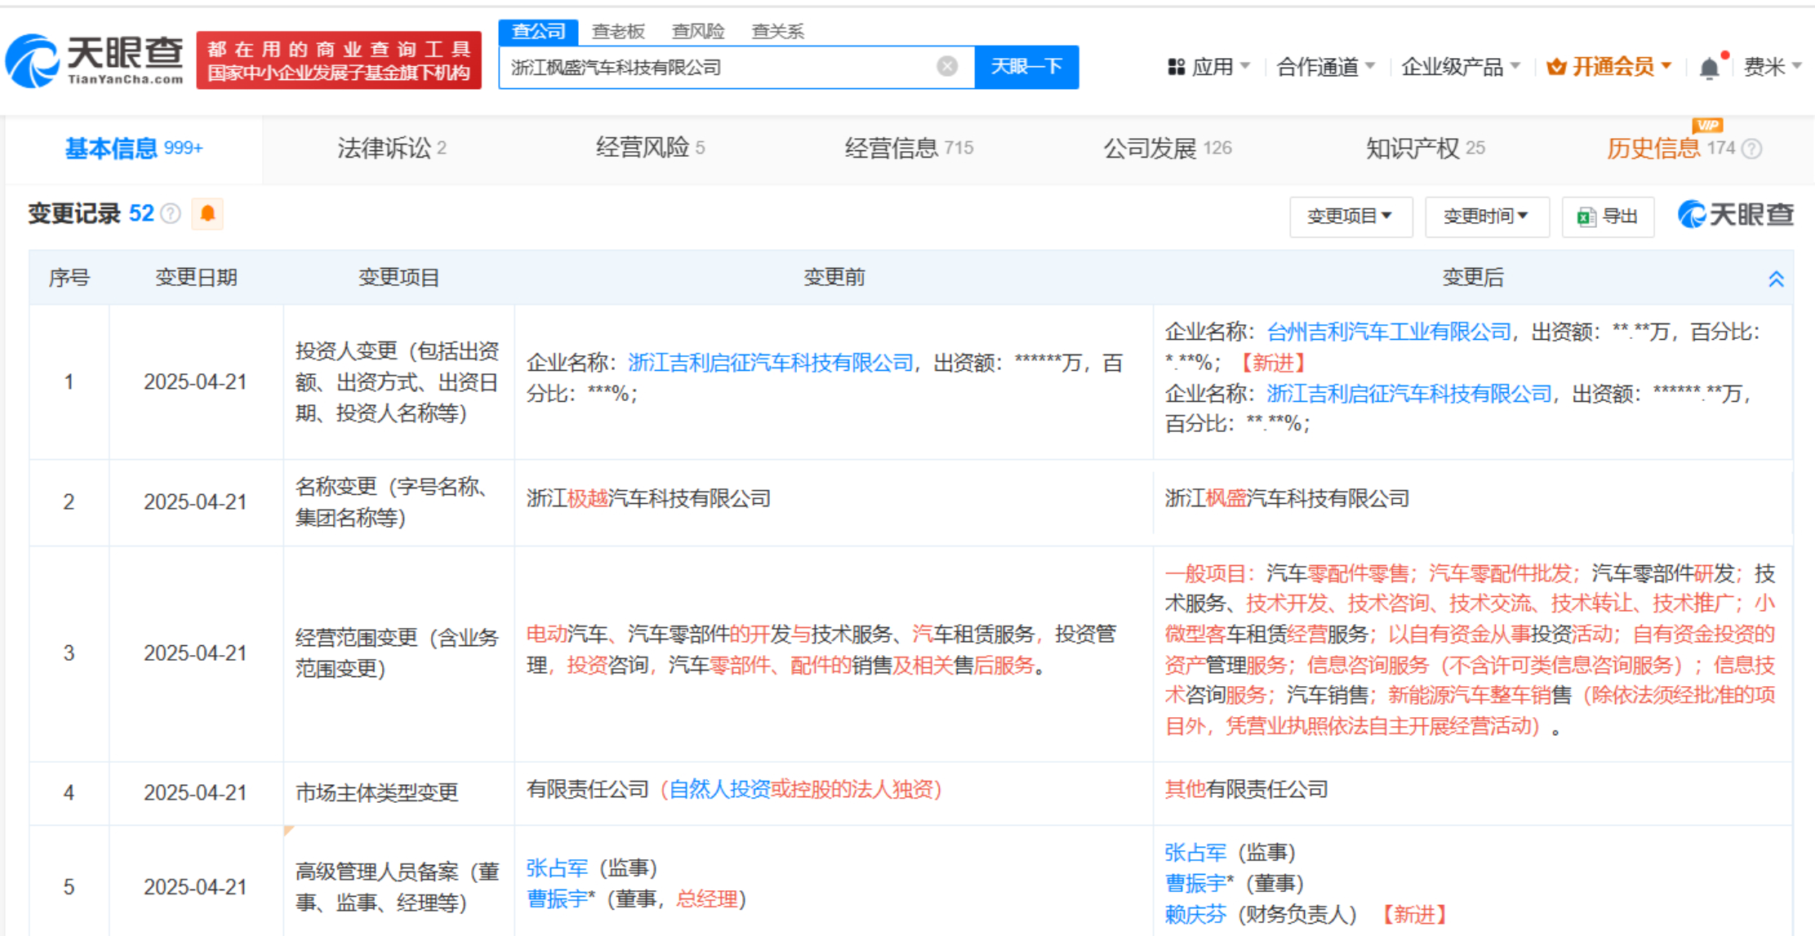Click the TianYanCha logo at top left
This screenshot has height=936, width=1815.
pyautogui.click(x=95, y=60)
